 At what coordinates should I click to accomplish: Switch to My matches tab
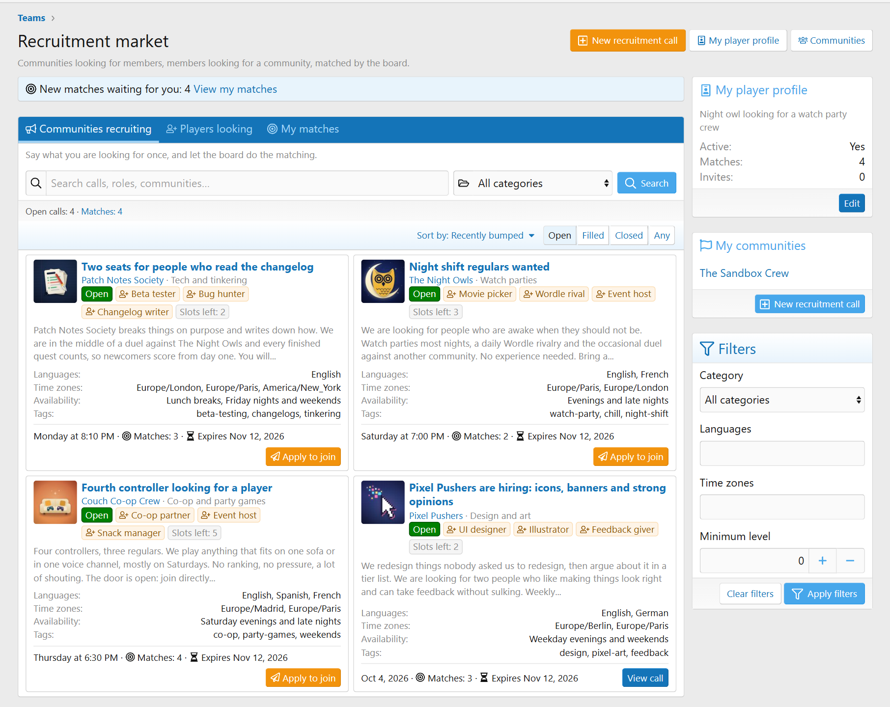click(x=303, y=129)
